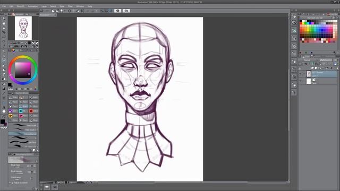
Task: Click the eyedropper icon below the color set
Action: coord(334,53)
